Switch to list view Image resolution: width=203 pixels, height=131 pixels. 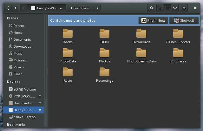(x=160, y=8)
